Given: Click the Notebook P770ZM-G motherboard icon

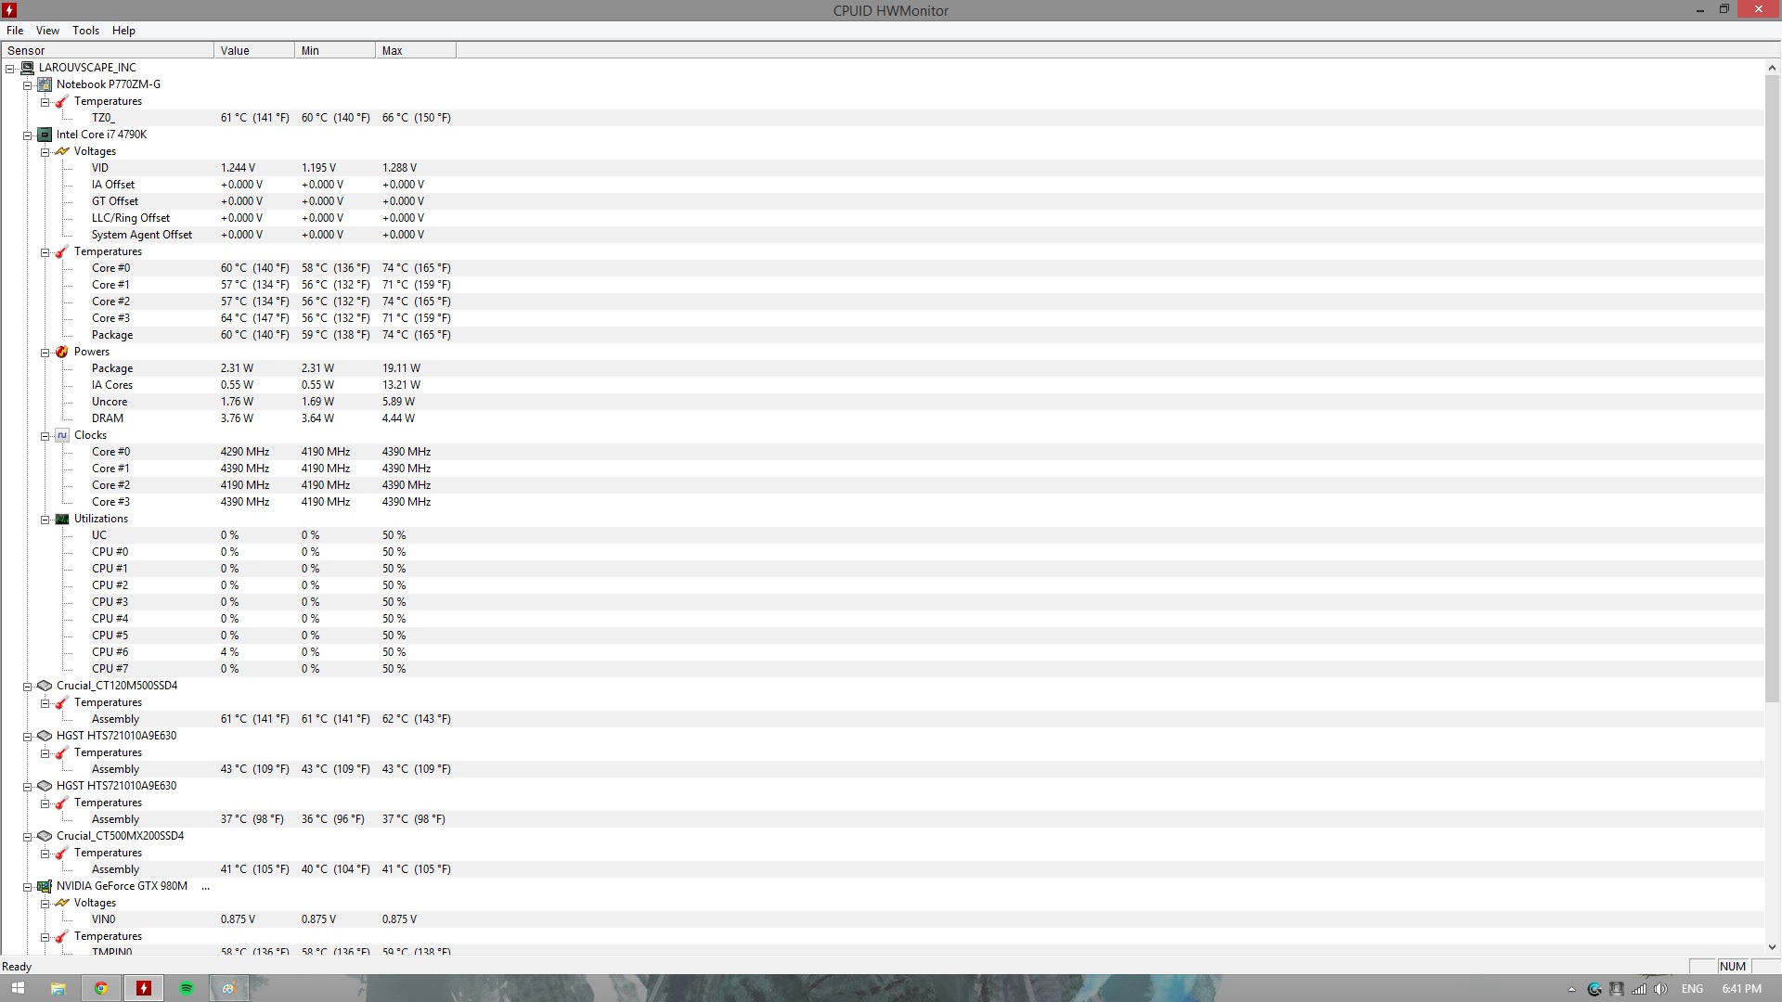Looking at the screenshot, I should pyautogui.click(x=45, y=84).
